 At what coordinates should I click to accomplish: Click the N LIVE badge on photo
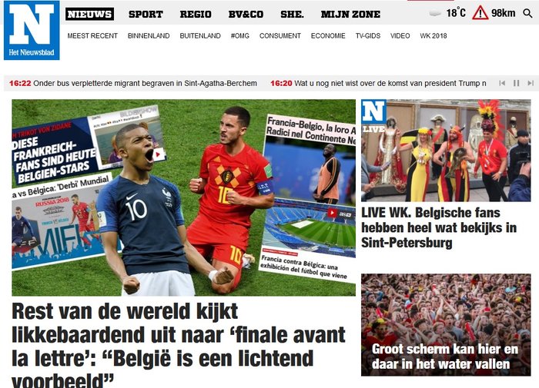(x=374, y=116)
